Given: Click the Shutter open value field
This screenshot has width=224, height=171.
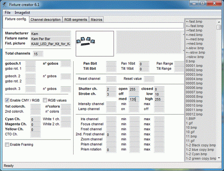Looking at the screenshot, I should click(x=134, y=89).
